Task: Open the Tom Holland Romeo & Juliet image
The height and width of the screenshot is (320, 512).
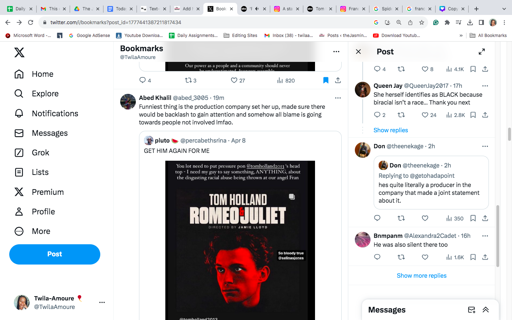Action: [x=240, y=240]
